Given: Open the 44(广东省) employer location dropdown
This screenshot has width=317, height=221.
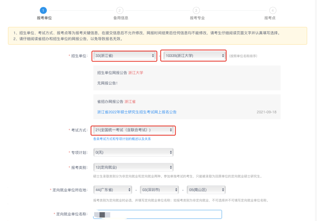Looking at the screenshot, I should [112, 190].
